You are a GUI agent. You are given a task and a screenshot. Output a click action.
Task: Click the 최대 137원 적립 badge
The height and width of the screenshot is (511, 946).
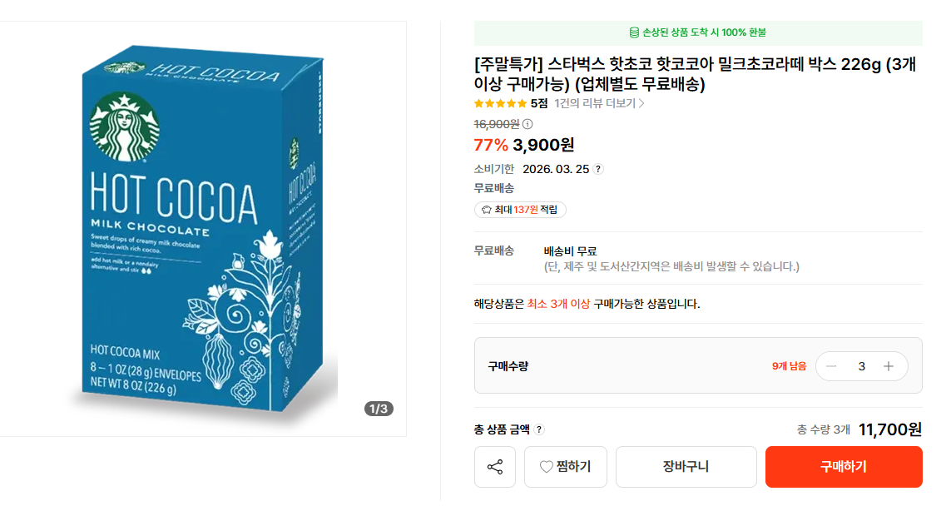(x=520, y=210)
